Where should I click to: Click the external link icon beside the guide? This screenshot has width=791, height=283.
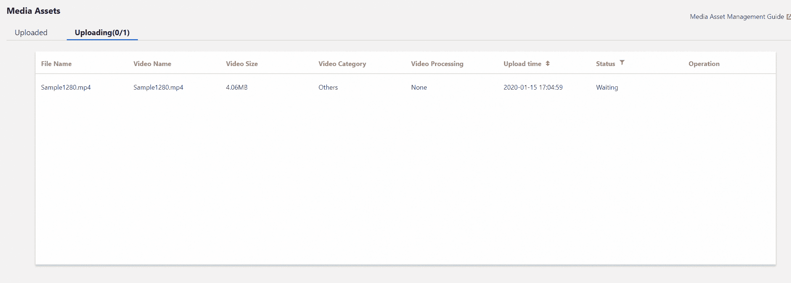(x=788, y=17)
